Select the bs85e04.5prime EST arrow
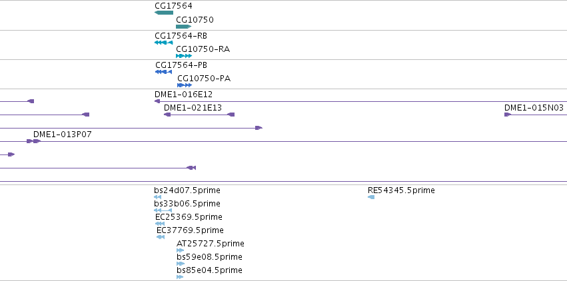Screen dimensions: 567x281 [180, 277]
